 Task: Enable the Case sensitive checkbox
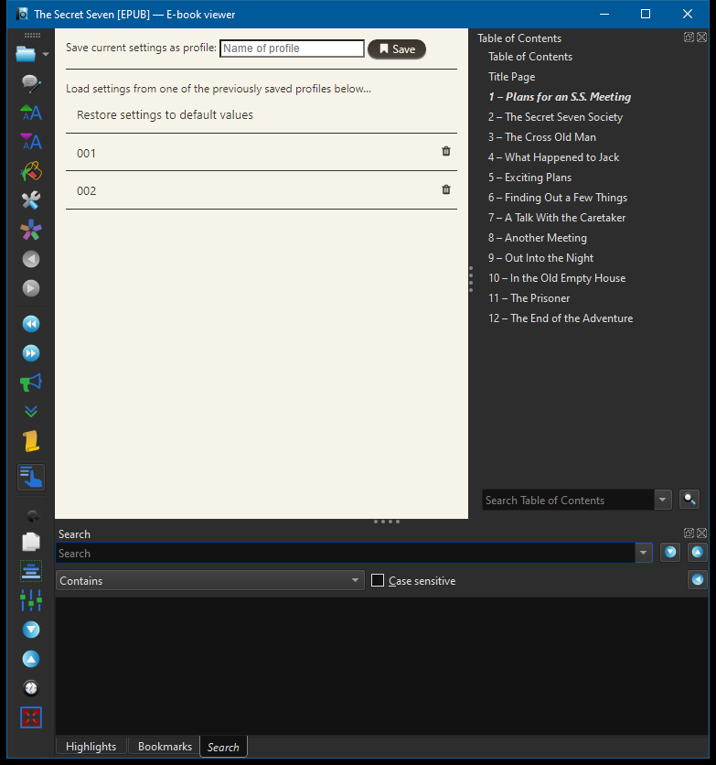[x=378, y=580]
